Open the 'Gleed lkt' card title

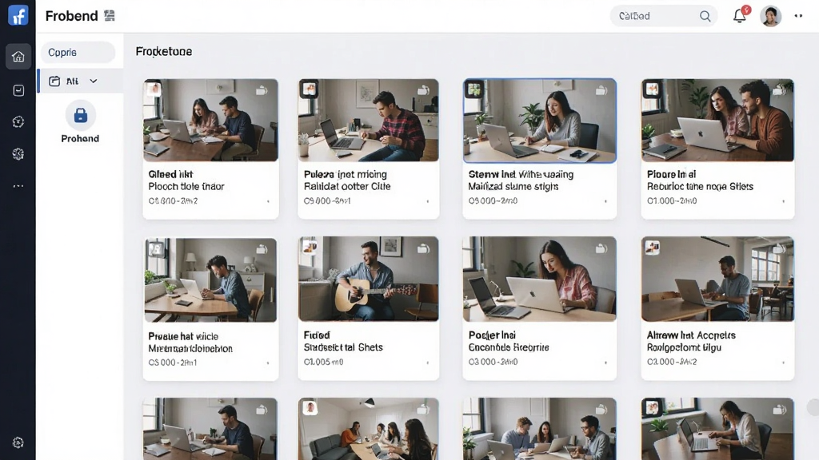point(170,174)
